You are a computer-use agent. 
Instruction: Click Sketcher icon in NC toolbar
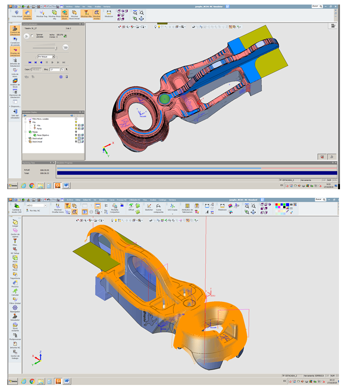pyautogui.click(x=149, y=207)
